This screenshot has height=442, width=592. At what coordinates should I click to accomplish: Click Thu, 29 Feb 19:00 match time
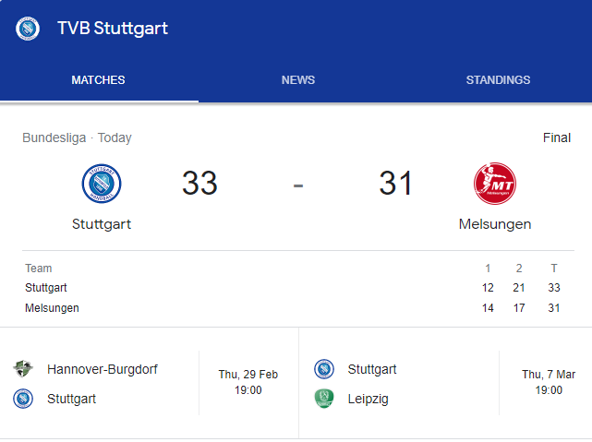(x=248, y=382)
